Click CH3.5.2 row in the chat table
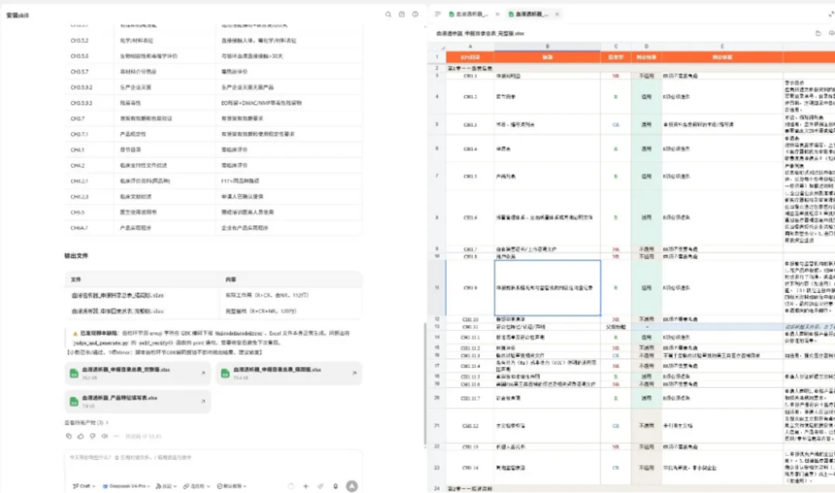 point(213,41)
